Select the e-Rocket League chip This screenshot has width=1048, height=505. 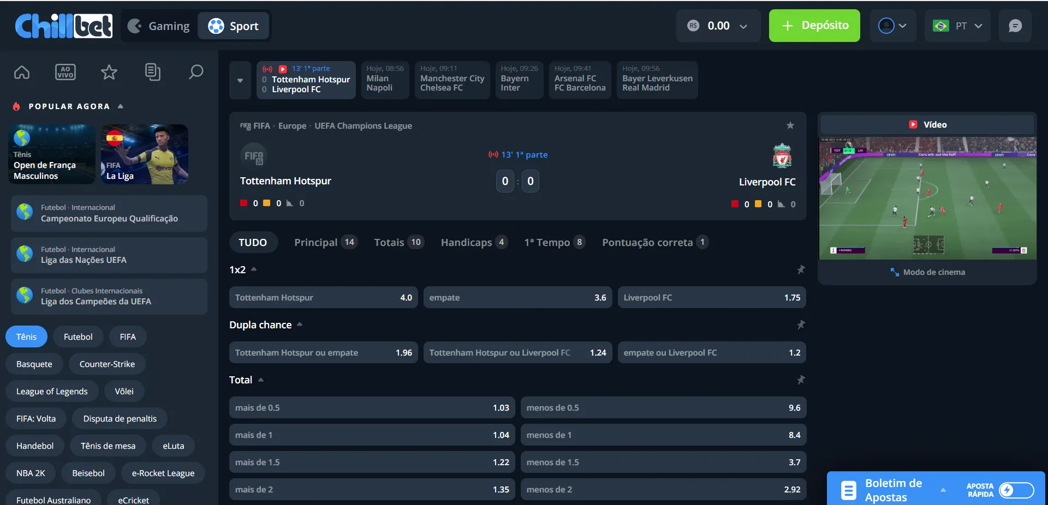pos(163,473)
